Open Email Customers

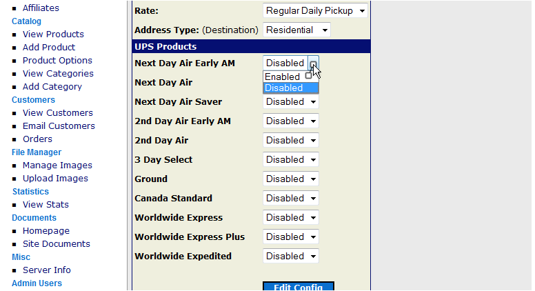coord(59,126)
